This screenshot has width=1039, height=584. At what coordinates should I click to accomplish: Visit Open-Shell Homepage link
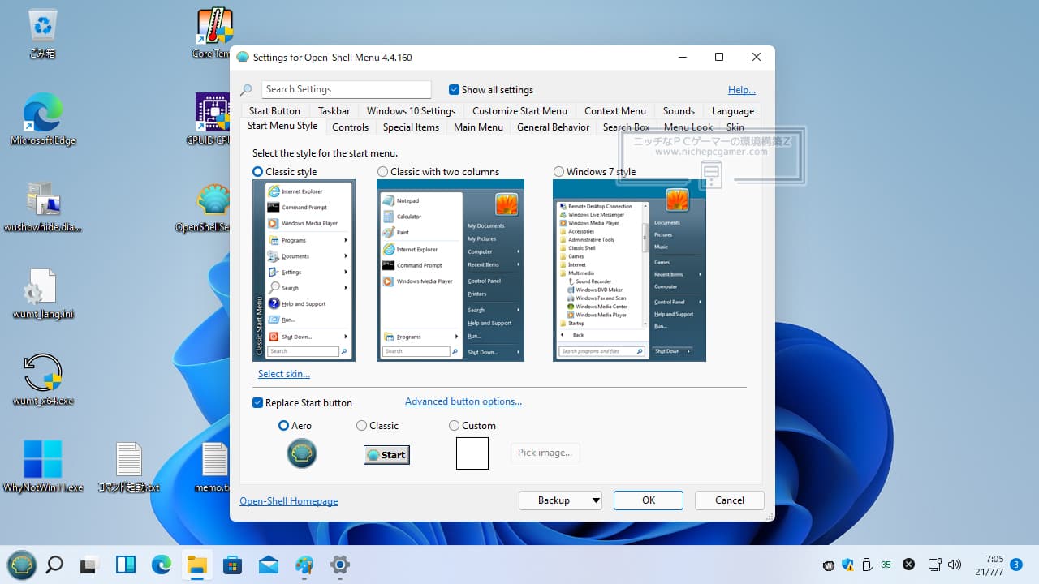(x=289, y=501)
